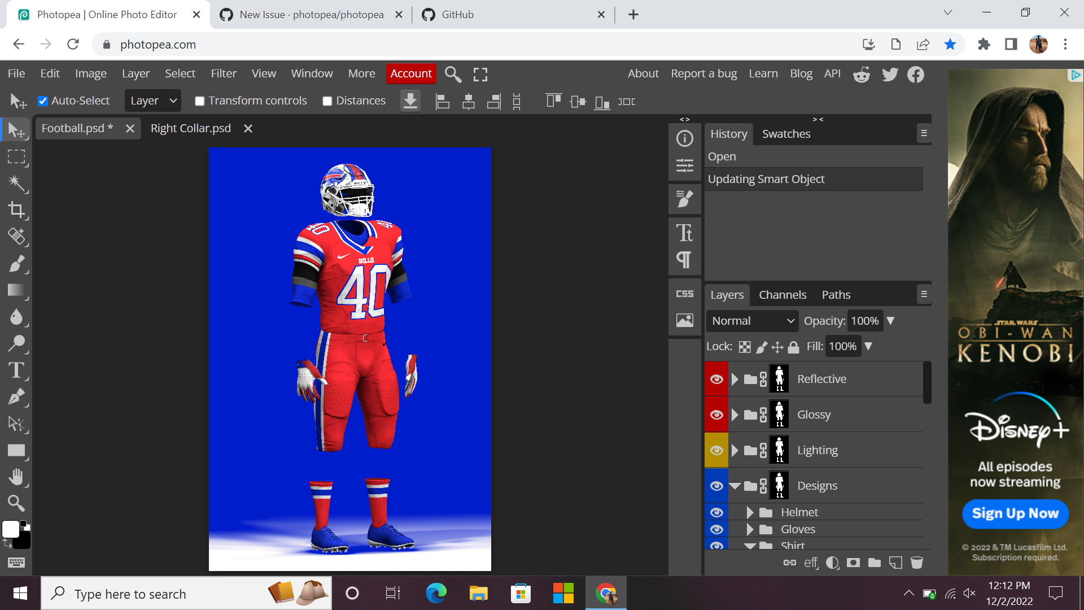
Task: Select the Zoom tool
Action: (16, 503)
